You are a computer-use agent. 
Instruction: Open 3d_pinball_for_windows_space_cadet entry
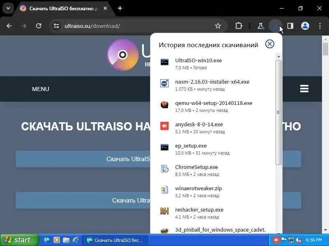(x=213, y=230)
